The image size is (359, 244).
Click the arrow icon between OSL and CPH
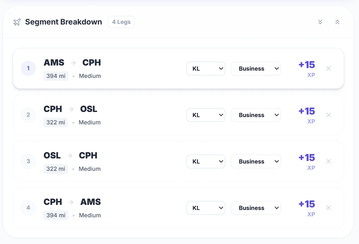click(70, 155)
